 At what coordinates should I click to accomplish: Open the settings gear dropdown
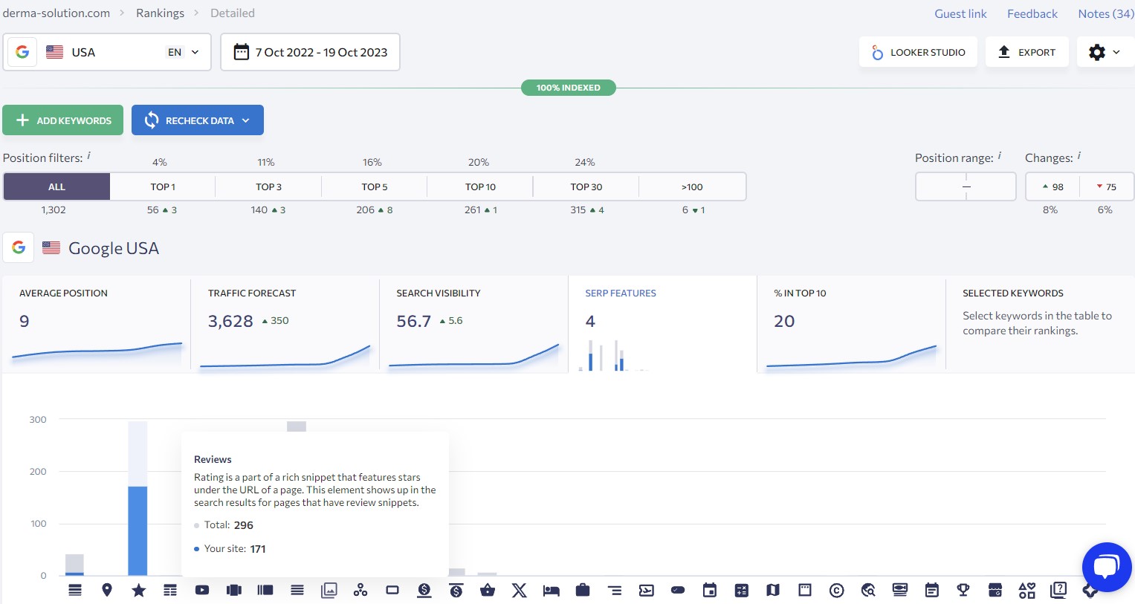[1104, 52]
